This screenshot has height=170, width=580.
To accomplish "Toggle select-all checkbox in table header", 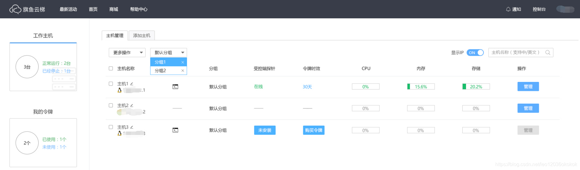I will coord(111,68).
